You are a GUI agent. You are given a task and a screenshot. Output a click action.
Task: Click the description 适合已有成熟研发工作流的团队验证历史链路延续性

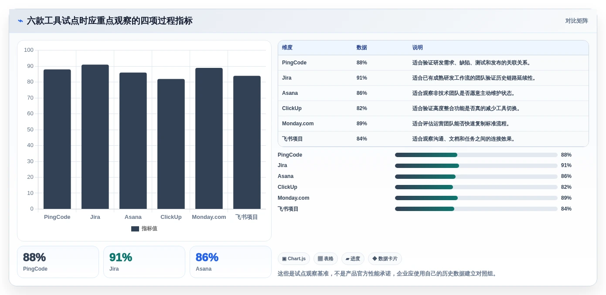(475, 78)
